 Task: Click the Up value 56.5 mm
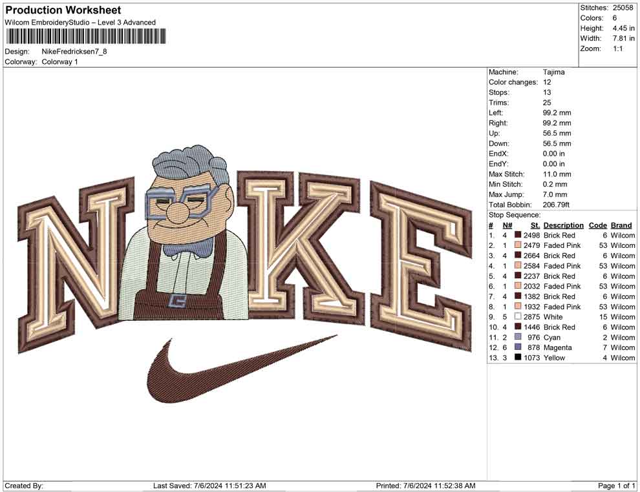557,133
